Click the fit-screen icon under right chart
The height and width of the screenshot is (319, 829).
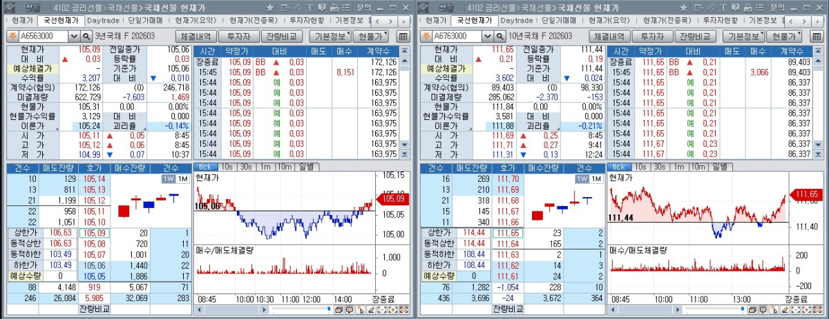[x=819, y=309]
